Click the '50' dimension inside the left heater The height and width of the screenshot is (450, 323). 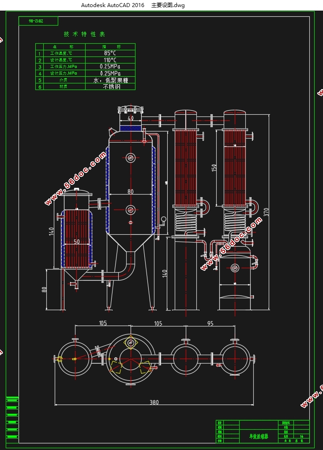[x=77, y=242]
